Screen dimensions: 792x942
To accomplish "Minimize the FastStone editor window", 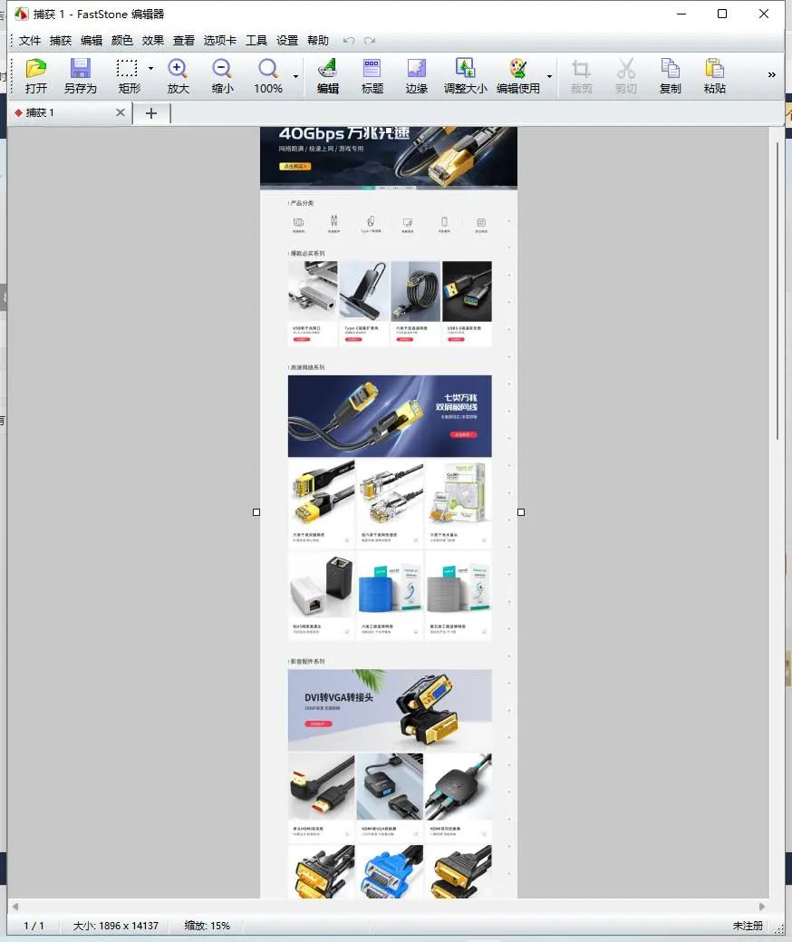I will pos(681,14).
